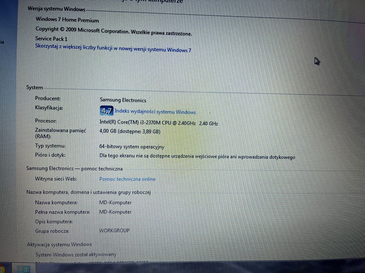Click MD-Komputer next to Pełna nazwa komputera
The image size is (365, 273).
click(x=115, y=212)
